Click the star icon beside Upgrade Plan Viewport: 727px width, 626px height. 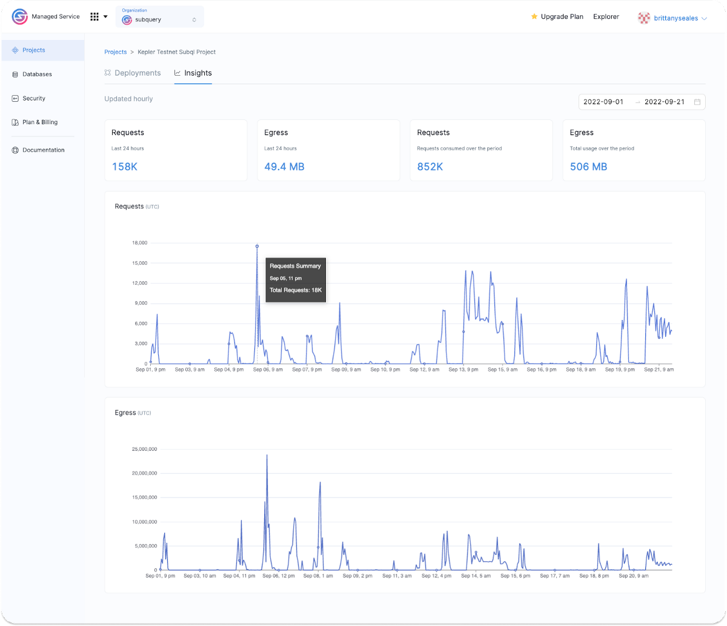click(x=534, y=17)
